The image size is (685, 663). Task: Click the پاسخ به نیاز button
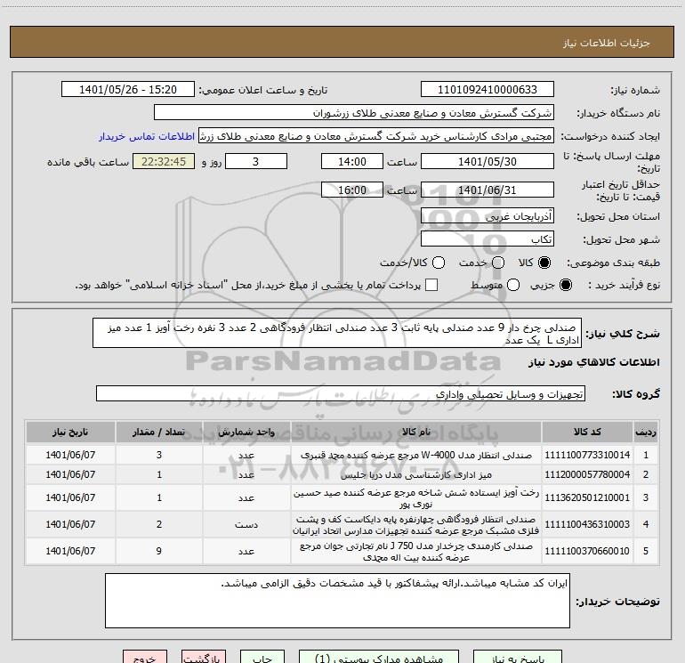(518, 658)
